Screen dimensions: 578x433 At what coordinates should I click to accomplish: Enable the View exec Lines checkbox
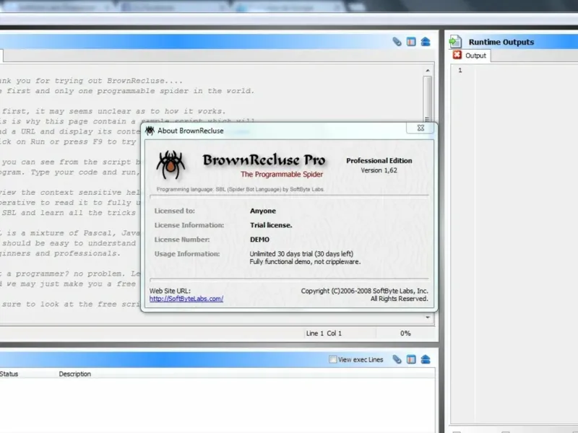[x=332, y=359]
